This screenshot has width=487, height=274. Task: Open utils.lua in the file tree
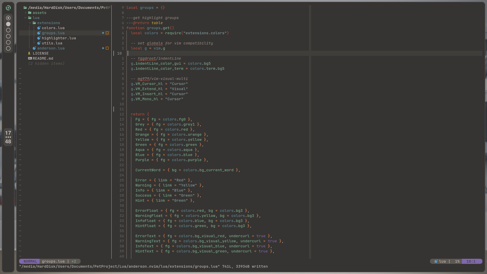(x=52, y=43)
